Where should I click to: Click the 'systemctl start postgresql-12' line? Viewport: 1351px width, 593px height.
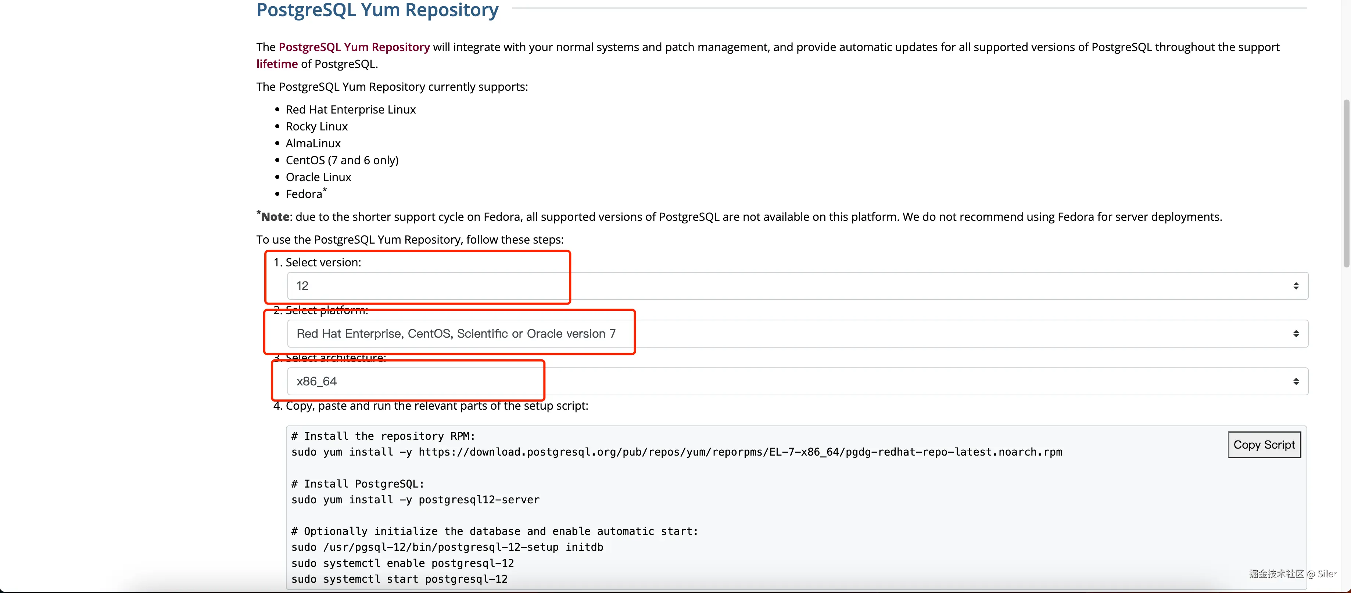coord(399,579)
